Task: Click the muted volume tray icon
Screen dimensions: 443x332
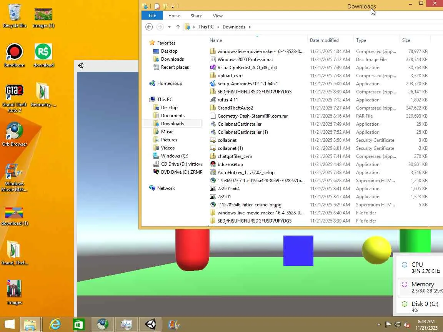Action: [407, 325]
